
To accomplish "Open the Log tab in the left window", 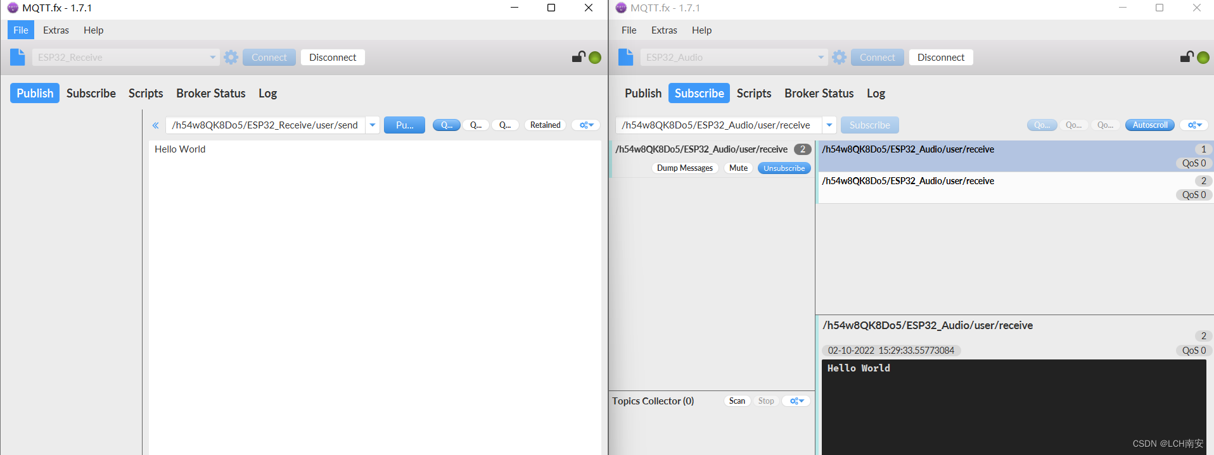I will click(267, 93).
